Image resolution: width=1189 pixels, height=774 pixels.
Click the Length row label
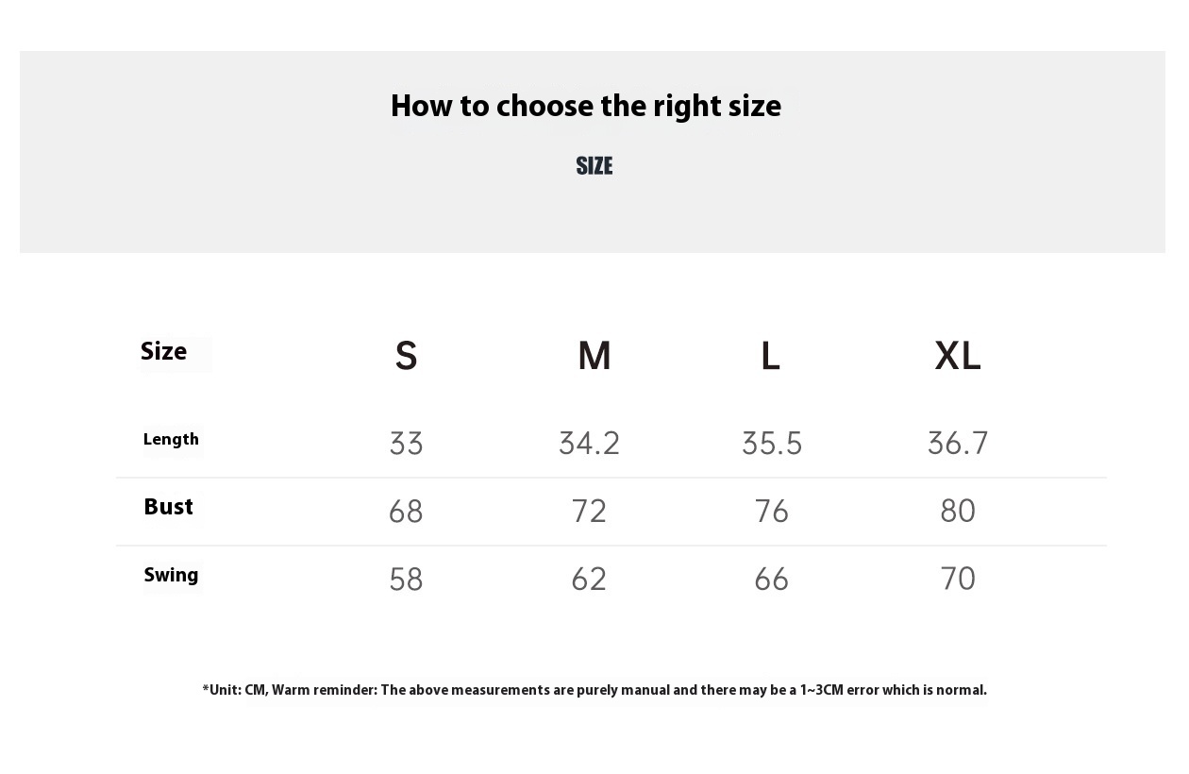pos(171,440)
